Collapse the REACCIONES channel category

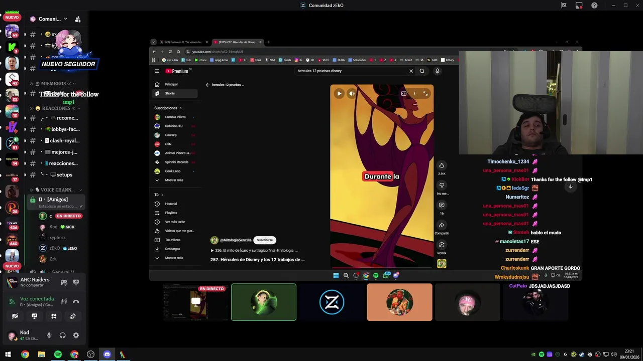(x=55, y=108)
